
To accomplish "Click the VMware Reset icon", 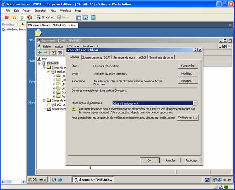I will point(30,18).
